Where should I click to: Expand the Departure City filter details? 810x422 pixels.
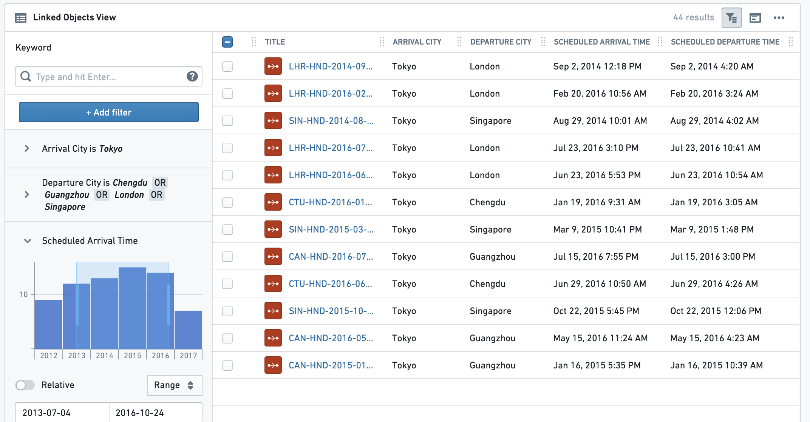tap(27, 194)
